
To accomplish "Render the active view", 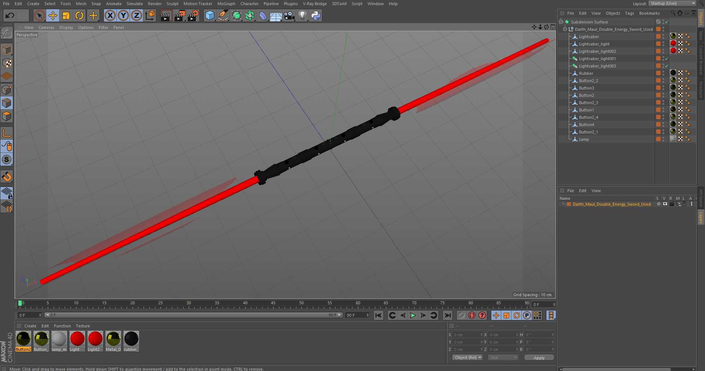I will point(166,15).
